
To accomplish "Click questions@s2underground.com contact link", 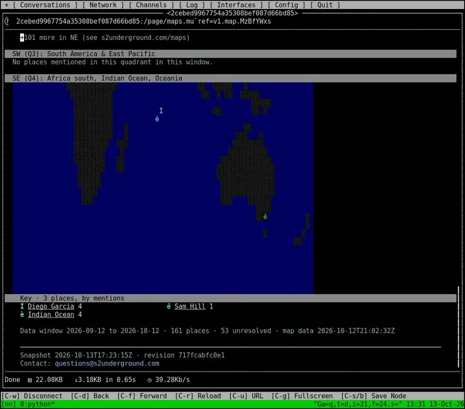I will pyautogui.click(x=107, y=363).
